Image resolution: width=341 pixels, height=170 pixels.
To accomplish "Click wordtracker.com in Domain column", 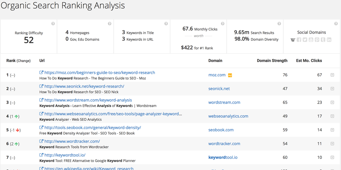I will (x=224, y=143).
